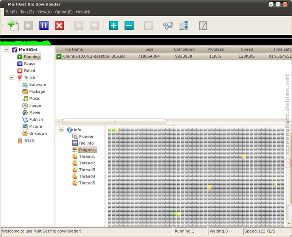Collapse the MultiGet root tree node

click(x=6, y=50)
